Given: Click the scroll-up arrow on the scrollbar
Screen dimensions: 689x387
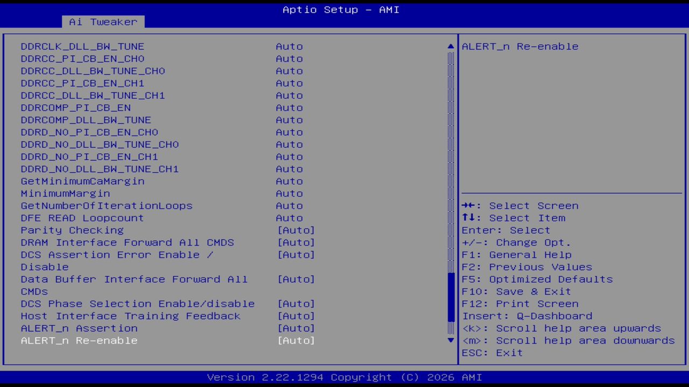Looking at the screenshot, I should (450, 46).
